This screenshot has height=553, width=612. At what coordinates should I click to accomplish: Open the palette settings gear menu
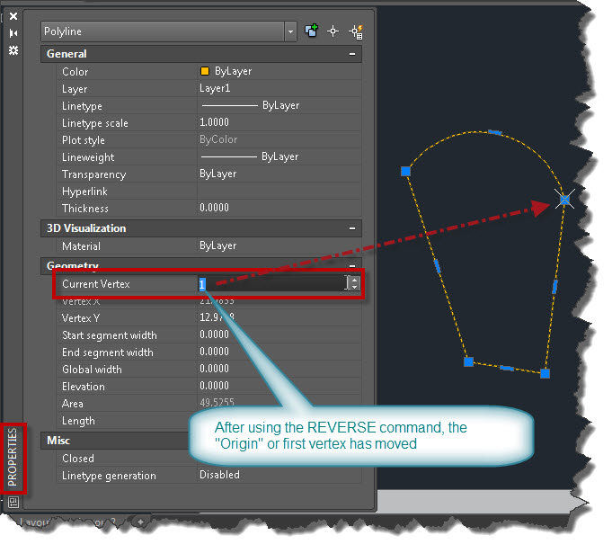coord(13,50)
